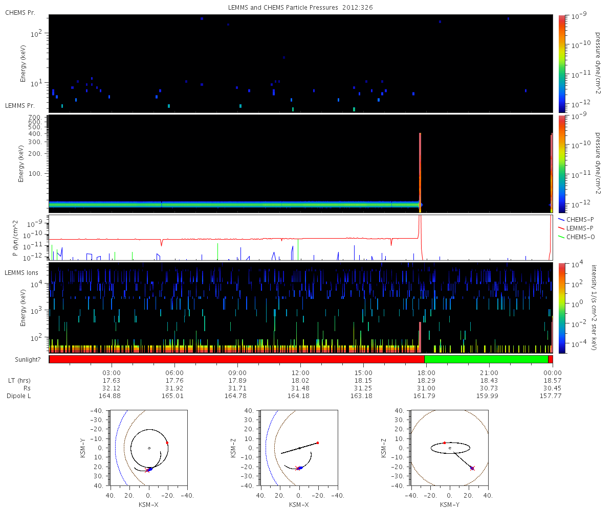The height and width of the screenshot is (511, 614).
Task: Click the LEMMS pressure colorbar in second panel
Action: pyautogui.click(x=562, y=164)
